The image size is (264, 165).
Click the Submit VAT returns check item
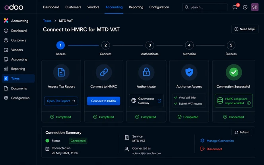188,103
